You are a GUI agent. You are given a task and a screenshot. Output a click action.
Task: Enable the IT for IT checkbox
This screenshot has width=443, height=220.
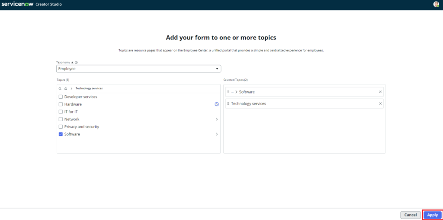[x=61, y=112]
